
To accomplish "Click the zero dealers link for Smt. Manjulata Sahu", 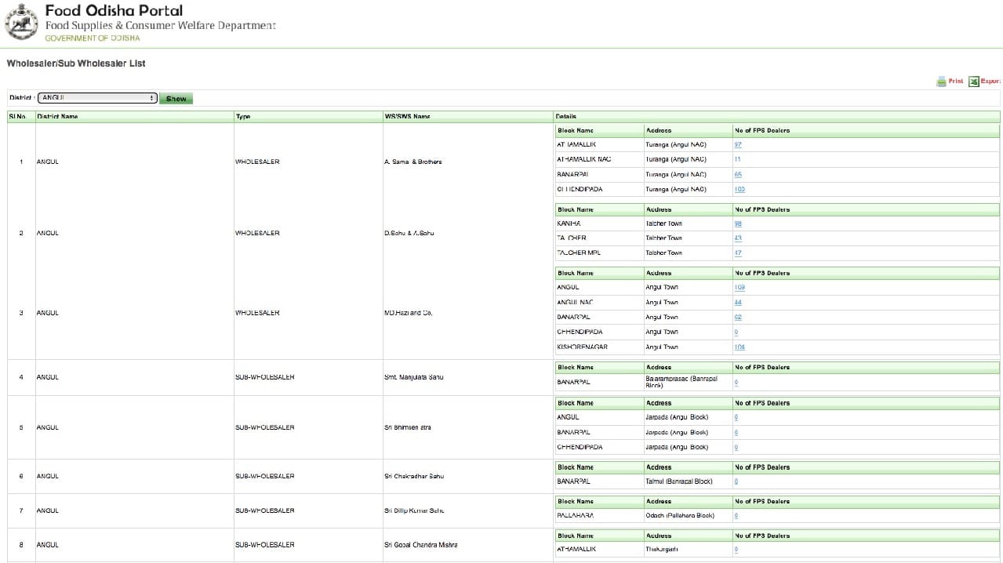I will click(735, 382).
